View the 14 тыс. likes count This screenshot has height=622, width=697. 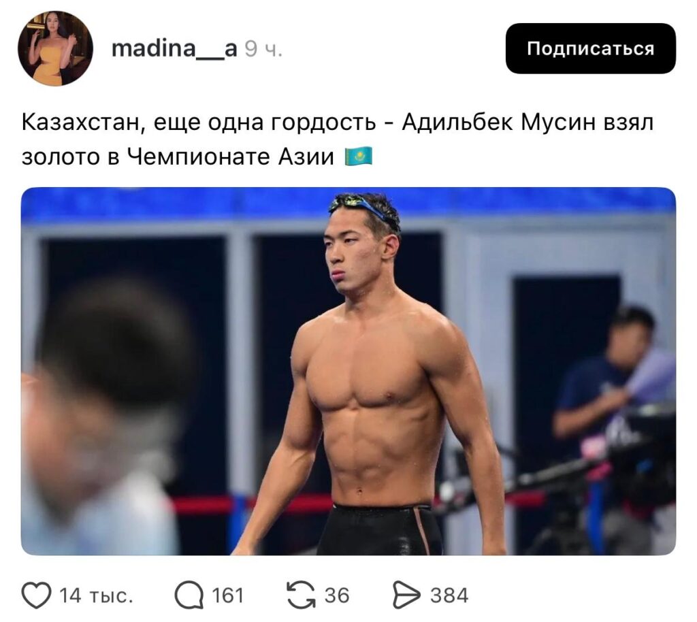[x=96, y=595]
